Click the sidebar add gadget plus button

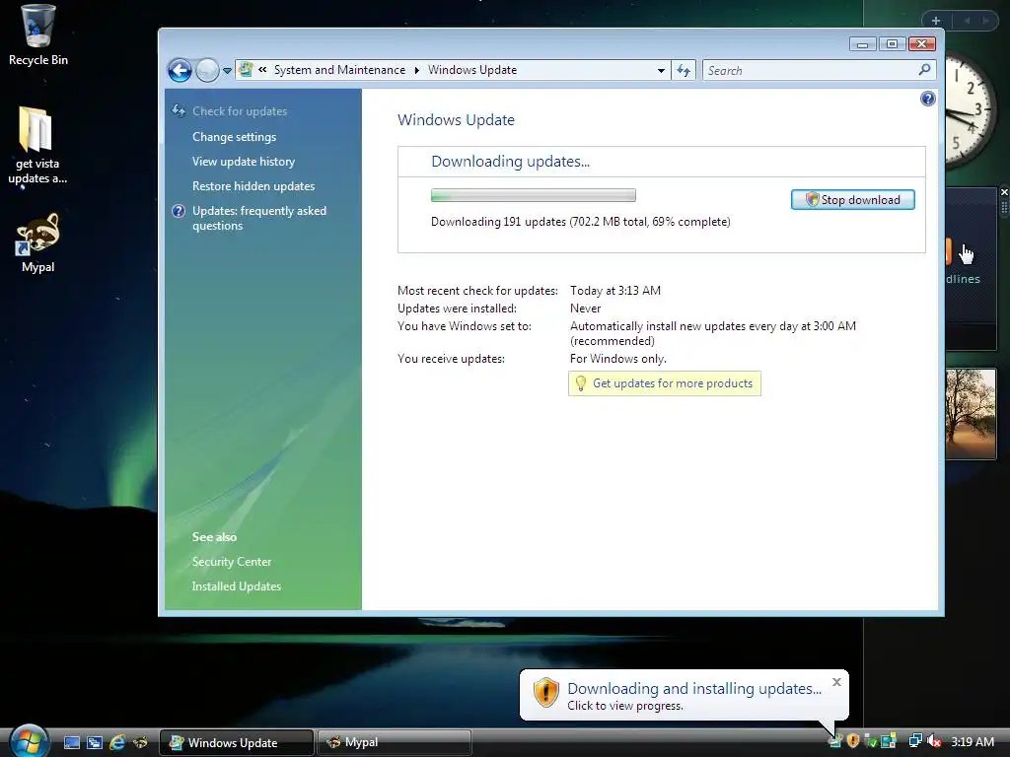coord(935,21)
